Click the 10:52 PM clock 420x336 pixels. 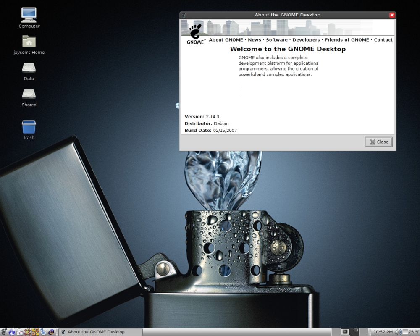pyautogui.click(x=383, y=332)
